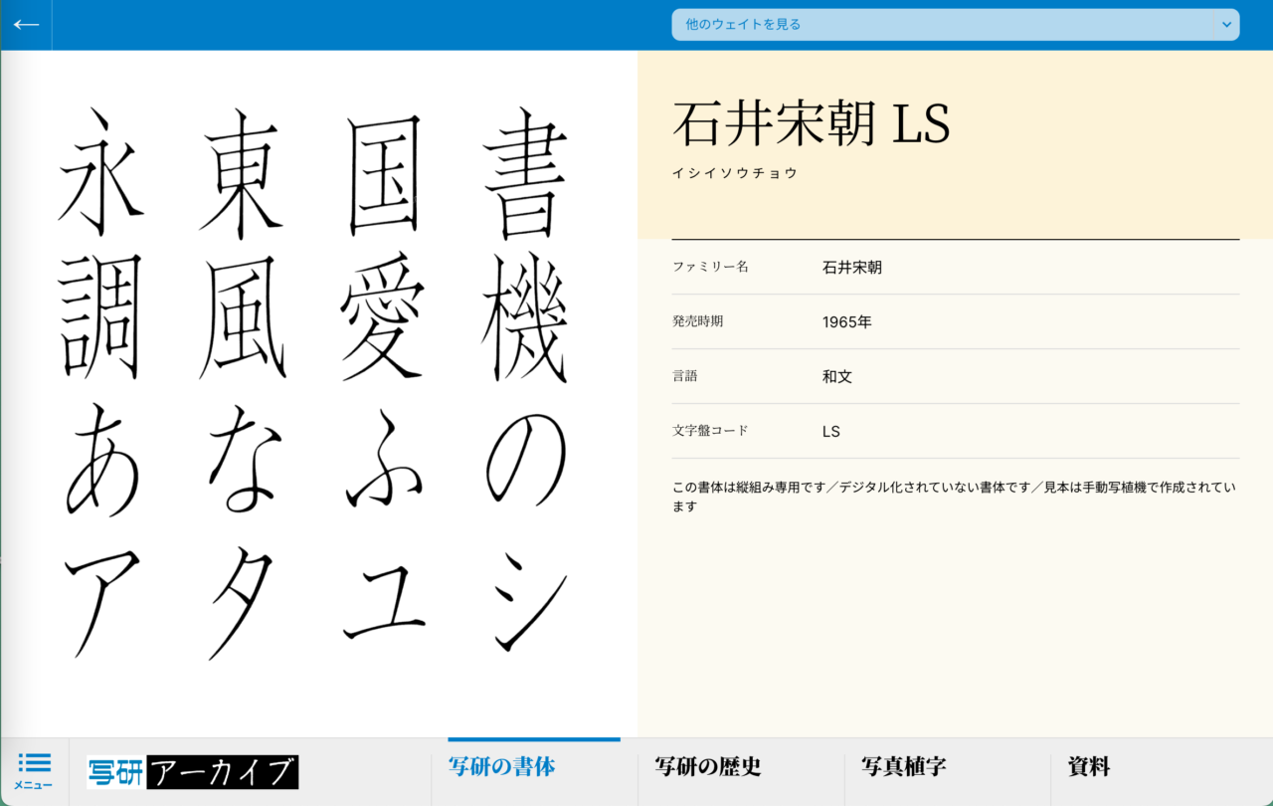
Task: Click the 1965年 release year entry
Action: click(844, 321)
